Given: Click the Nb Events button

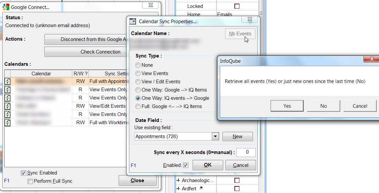Looking at the screenshot, I should point(240,34).
